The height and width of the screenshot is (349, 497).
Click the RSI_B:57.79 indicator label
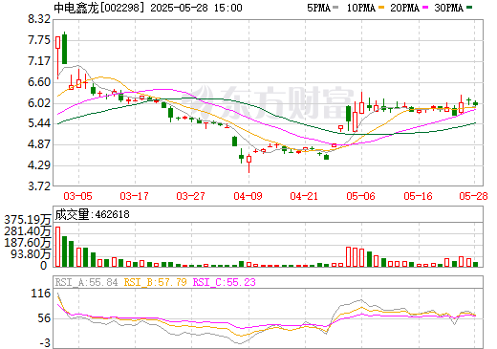click(155, 282)
